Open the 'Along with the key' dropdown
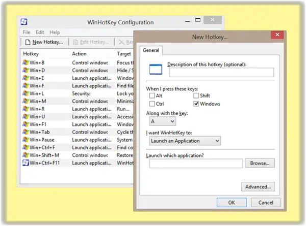Image resolution: width=306 pixels, height=226 pixels. (162, 121)
